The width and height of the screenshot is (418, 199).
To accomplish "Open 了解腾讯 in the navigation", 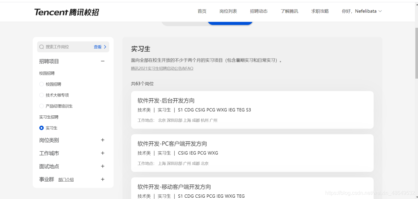I will (289, 11).
